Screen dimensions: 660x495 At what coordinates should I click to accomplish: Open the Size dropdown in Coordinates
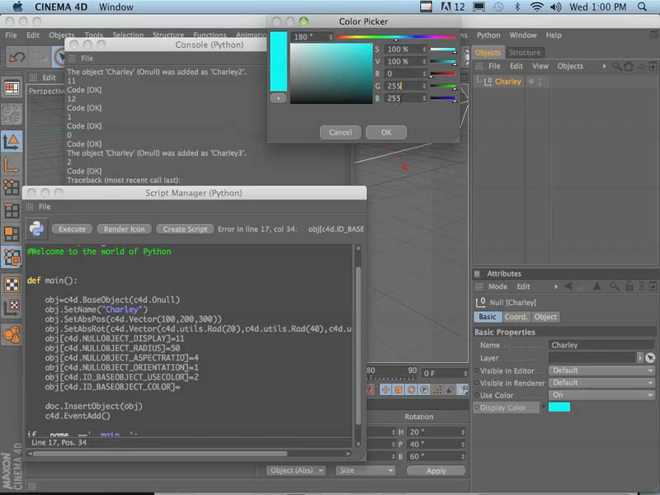tap(365, 470)
